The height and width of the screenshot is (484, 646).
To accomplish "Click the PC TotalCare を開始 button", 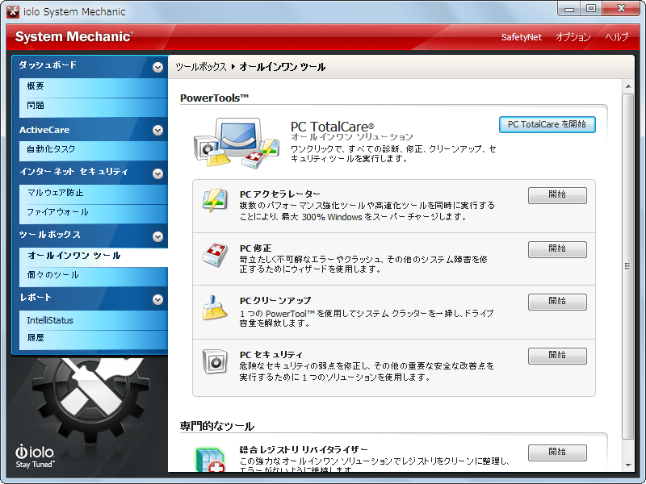I will point(547,125).
